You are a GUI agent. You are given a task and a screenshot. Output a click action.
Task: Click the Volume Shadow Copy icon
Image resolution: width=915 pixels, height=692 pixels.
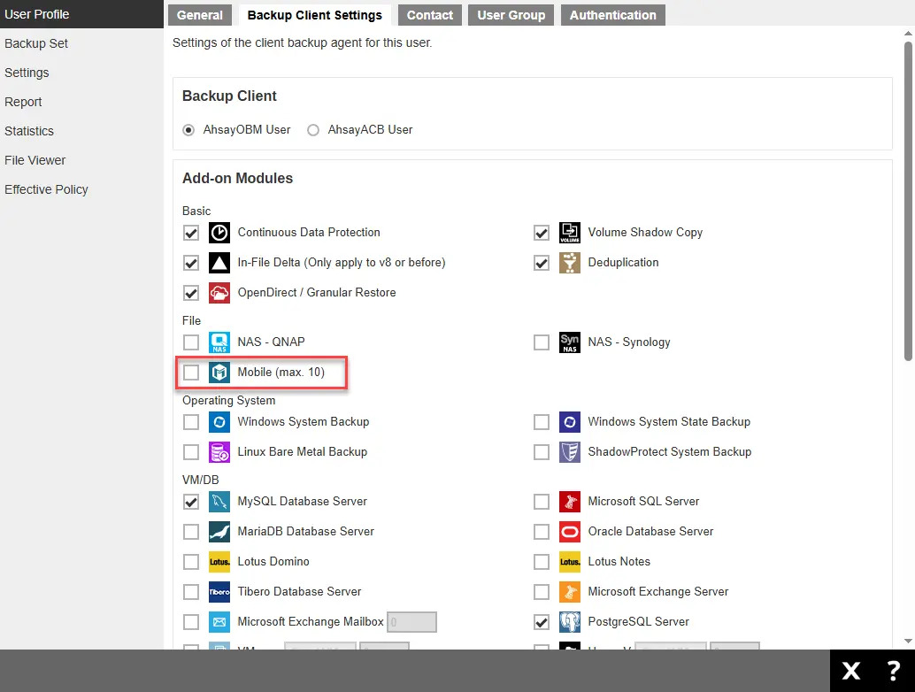click(569, 233)
